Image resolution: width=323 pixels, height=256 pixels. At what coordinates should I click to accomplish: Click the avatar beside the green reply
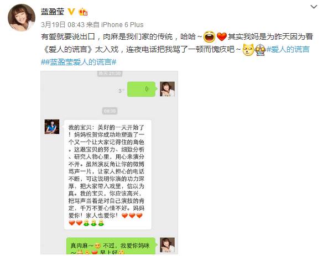[167, 245]
